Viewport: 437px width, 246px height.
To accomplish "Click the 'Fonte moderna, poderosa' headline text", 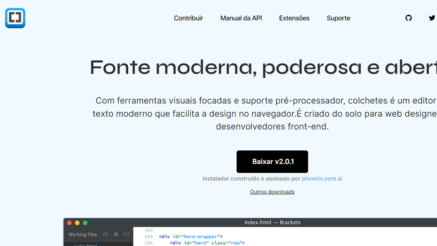I will (226, 67).
